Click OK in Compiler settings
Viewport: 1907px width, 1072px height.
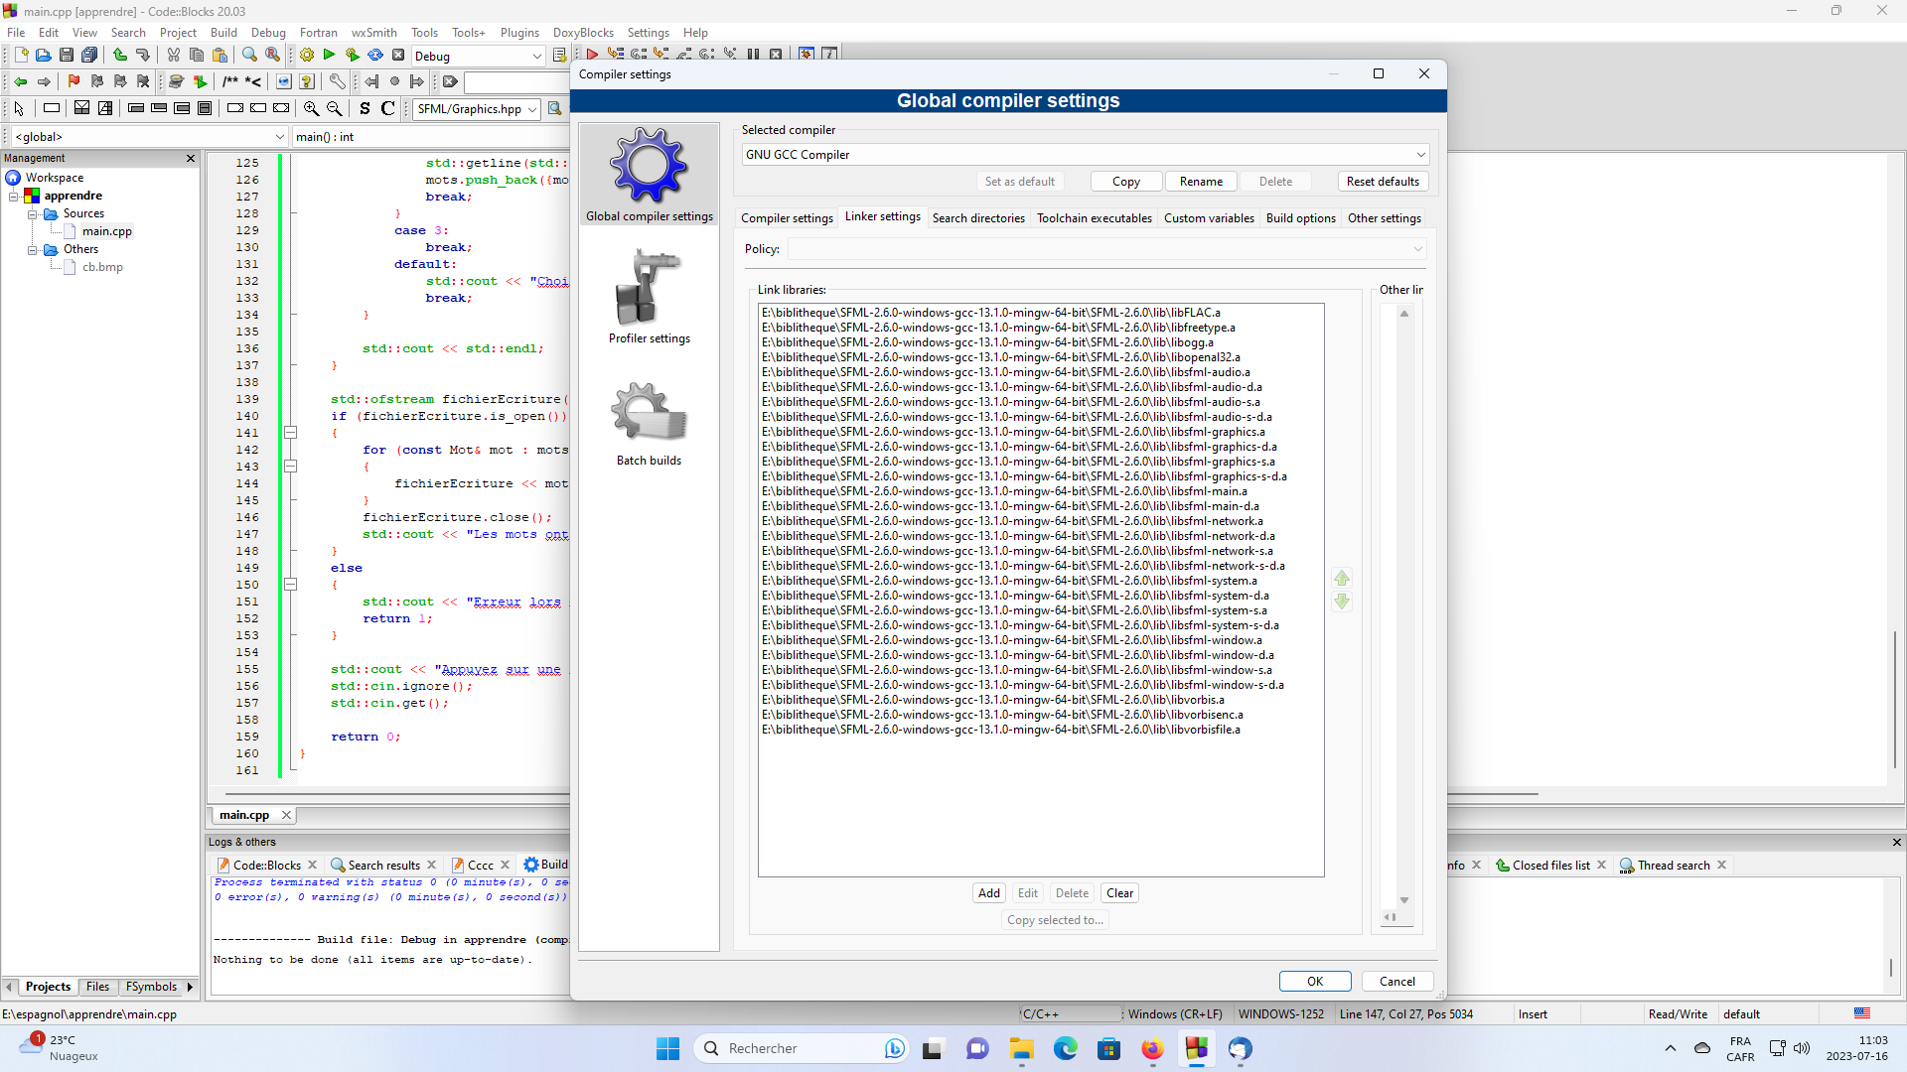1315,982
